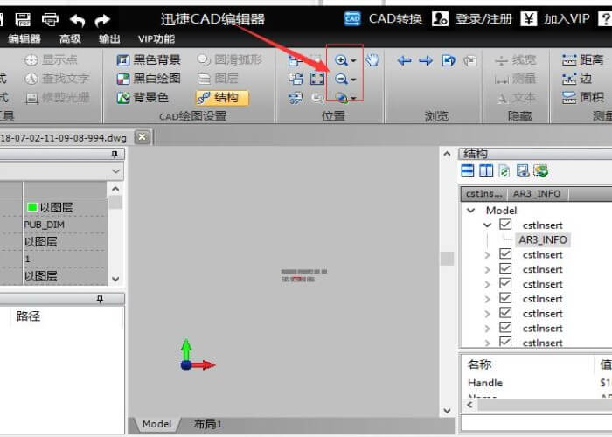This screenshot has width=612, height=437.
Task: Click the print icon
Action: click(50, 19)
